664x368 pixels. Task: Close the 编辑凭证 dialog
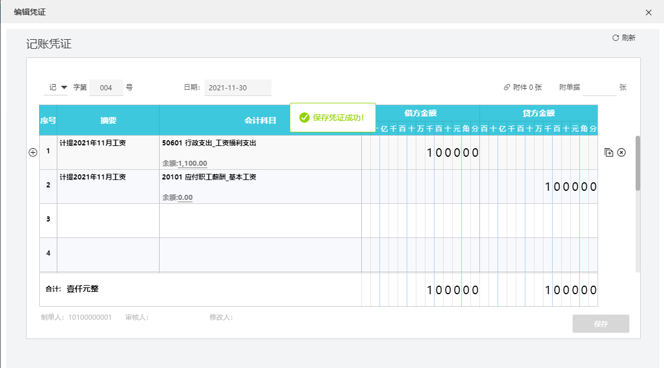click(x=649, y=12)
